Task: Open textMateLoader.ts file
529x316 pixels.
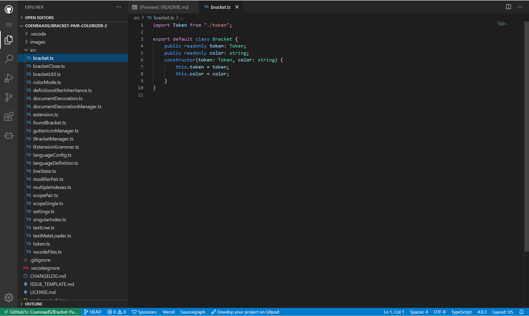Action: (x=73, y=236)
